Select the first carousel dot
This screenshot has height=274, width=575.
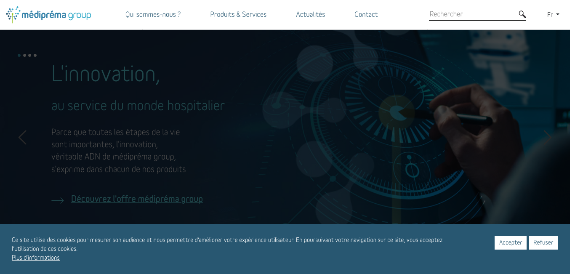tap(19, 55)
